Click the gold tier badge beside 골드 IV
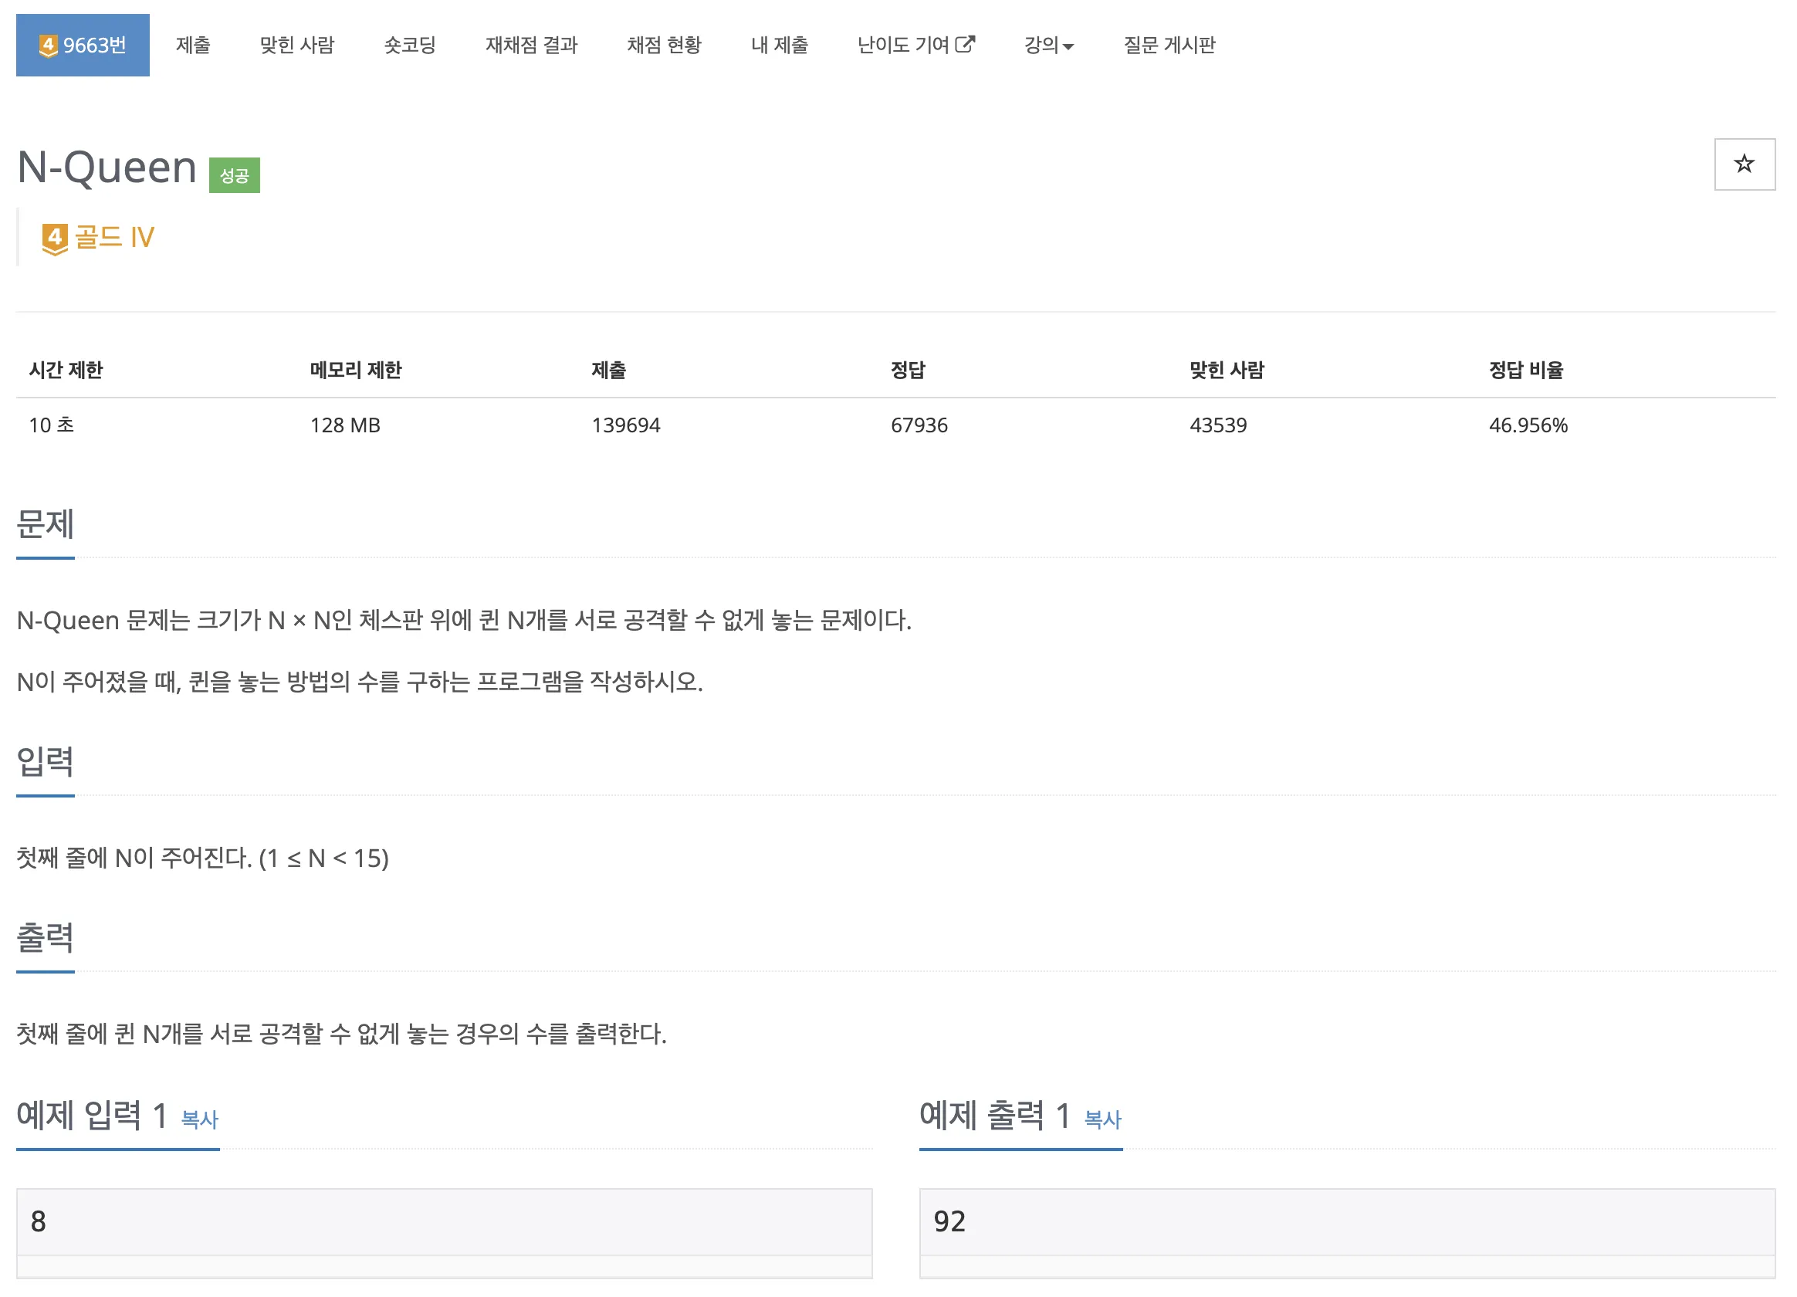 (x=55, y=238)
